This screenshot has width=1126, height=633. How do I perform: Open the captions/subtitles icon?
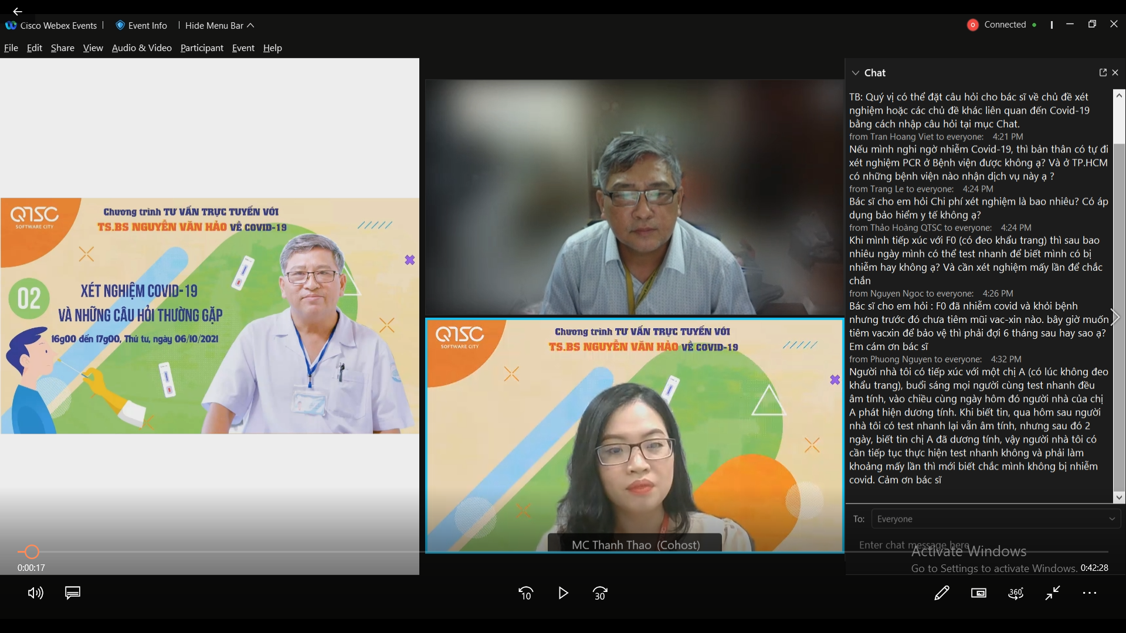pos(73,593)
